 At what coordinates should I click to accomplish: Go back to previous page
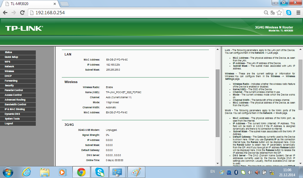point(5,12)
